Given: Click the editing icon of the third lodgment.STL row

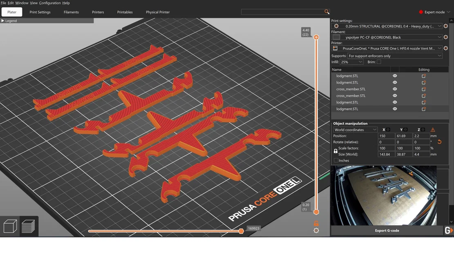Looking at the screenshot, I should coord(424,102).
